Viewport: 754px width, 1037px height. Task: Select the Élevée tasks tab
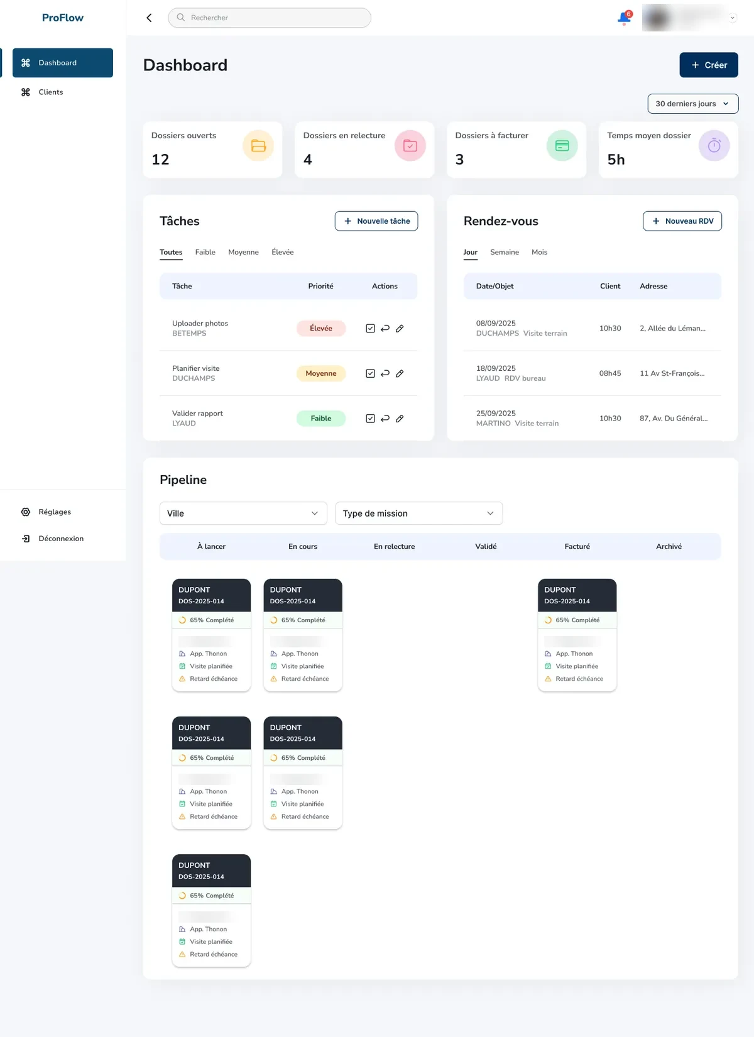[283, 252]
